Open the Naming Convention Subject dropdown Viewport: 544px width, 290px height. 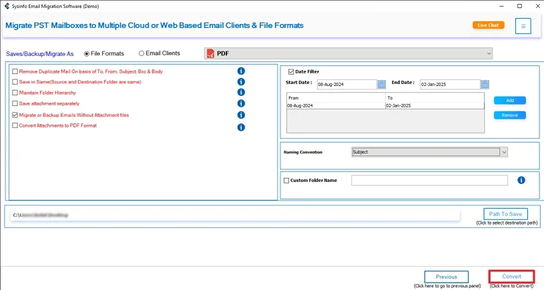coord(504,152)
